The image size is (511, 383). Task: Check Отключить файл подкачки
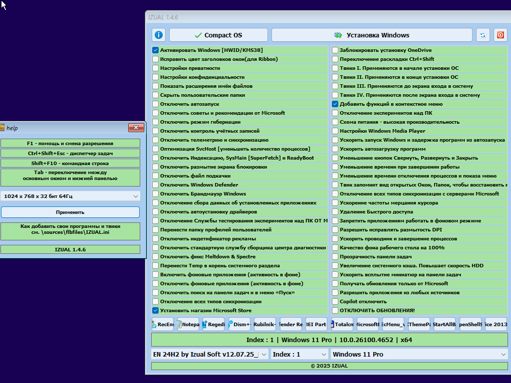point(156,176)
